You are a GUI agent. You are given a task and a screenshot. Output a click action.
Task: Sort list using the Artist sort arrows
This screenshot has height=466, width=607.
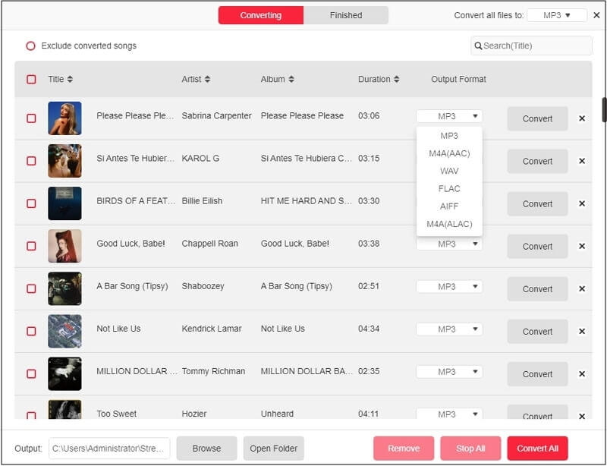pyautogui.click(x=207, y=79)
